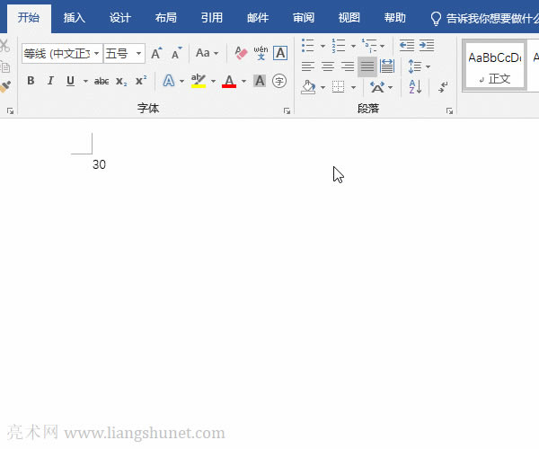Click the Grow Font size icon
Viewport: 539px width, 449px height.
click(156, 54)
